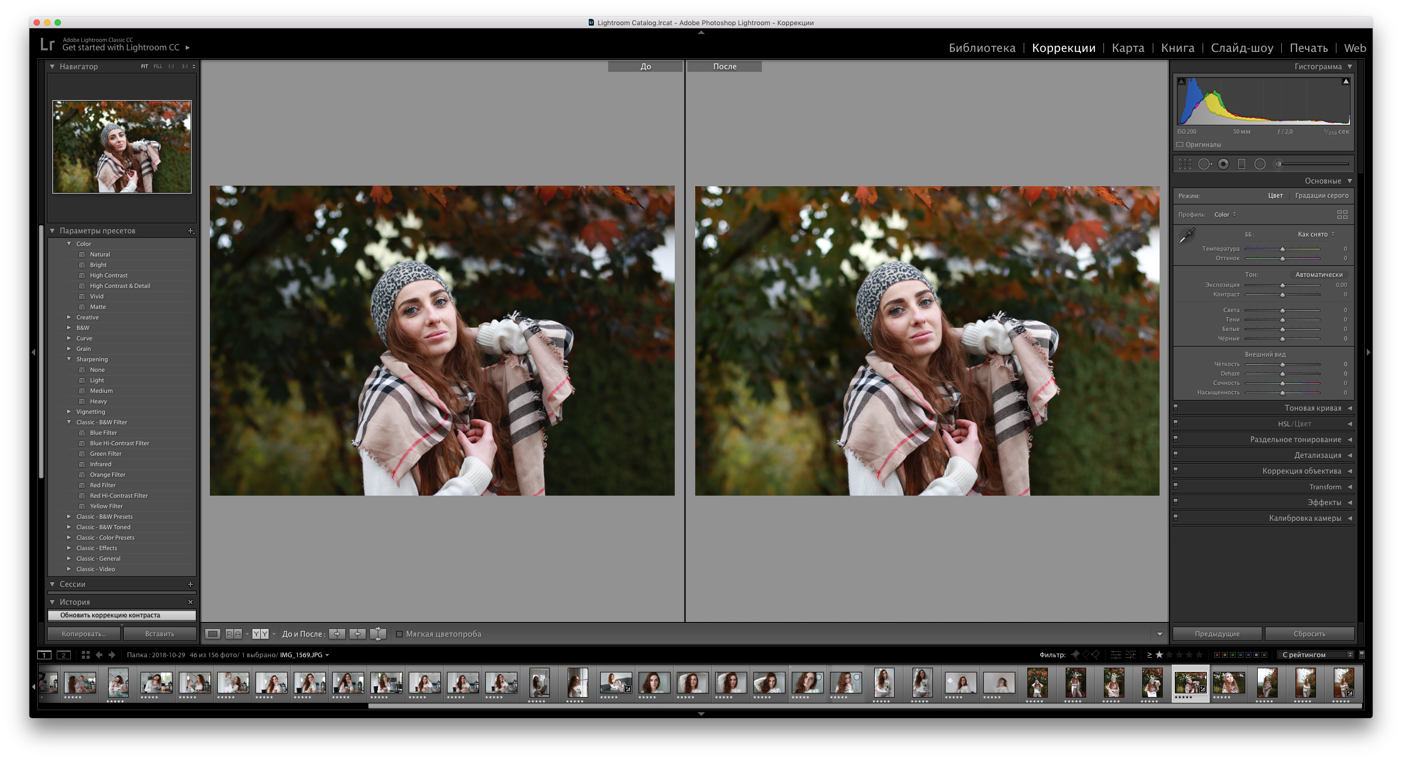Click the Копировать... button
The image size is (1402, 760).
pos(83,634)
